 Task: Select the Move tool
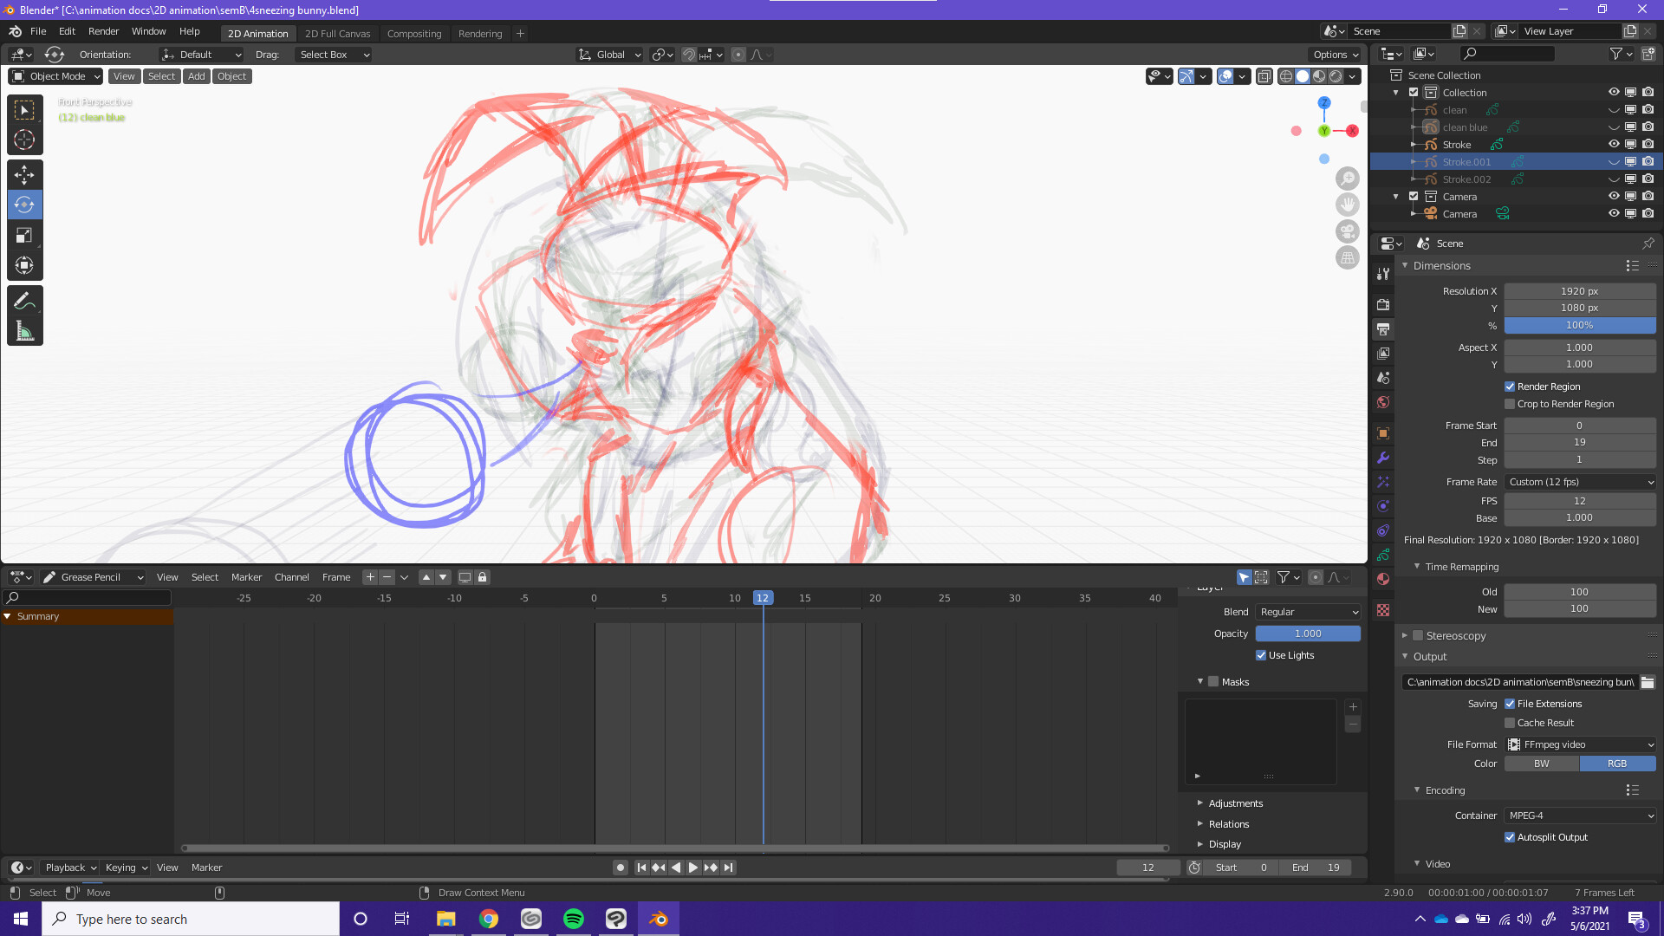[x=24, y=175]
